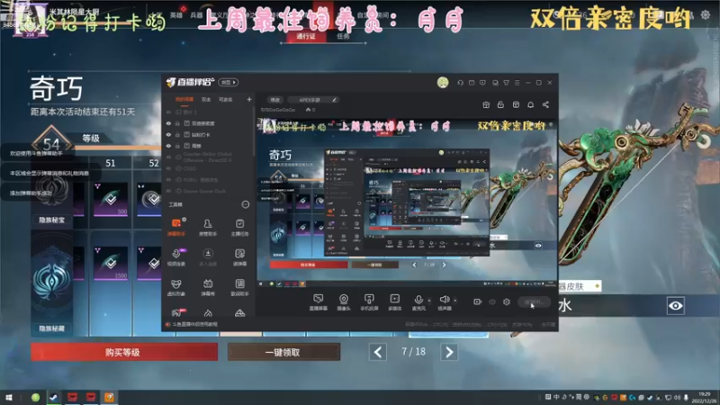Click the mode switch pill beside app logo
This screenshot has height=405, width=720.
coord(229,83)
